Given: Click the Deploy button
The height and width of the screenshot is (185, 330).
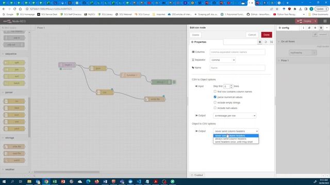Looking at the screenshot, I should tap(304, 21).
